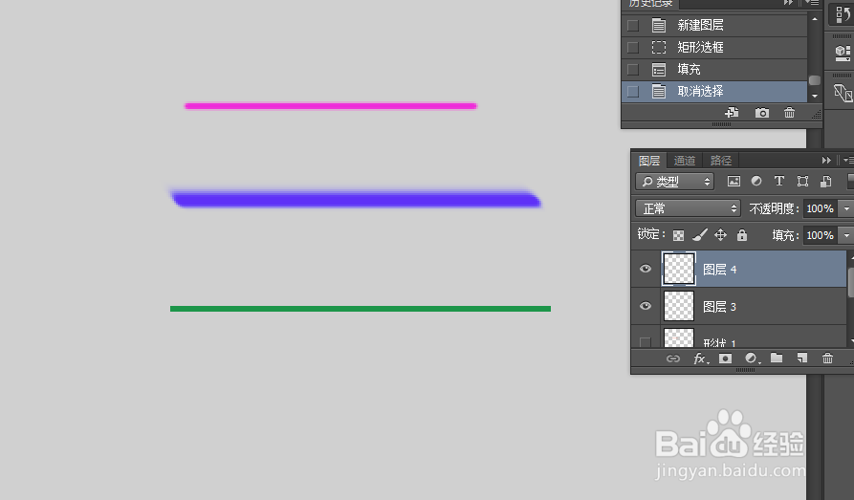Image resolution: width=854 pixels, height=500 pixels.
Task: Click the 不透明度 100% value field
Action: [x=820, y=208]
